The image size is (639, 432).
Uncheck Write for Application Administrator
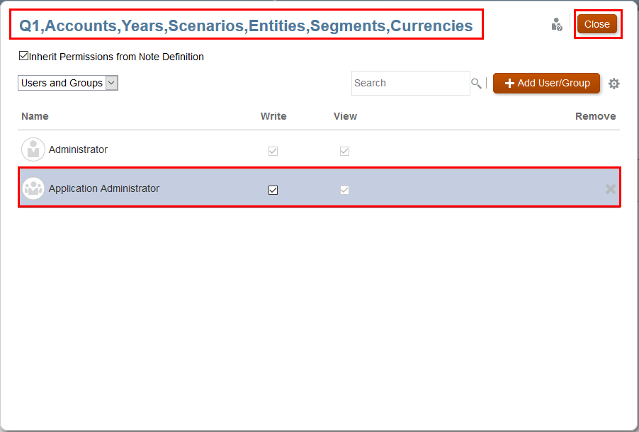[273, 190]
